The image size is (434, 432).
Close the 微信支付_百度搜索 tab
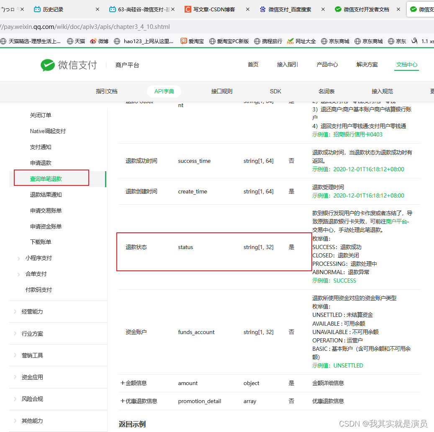(323, 9)
